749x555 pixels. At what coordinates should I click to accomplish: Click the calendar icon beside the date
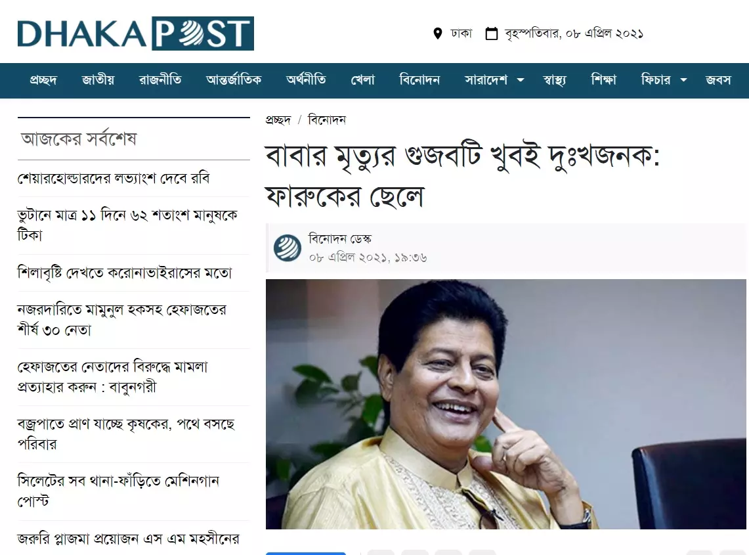pos(492,33)
